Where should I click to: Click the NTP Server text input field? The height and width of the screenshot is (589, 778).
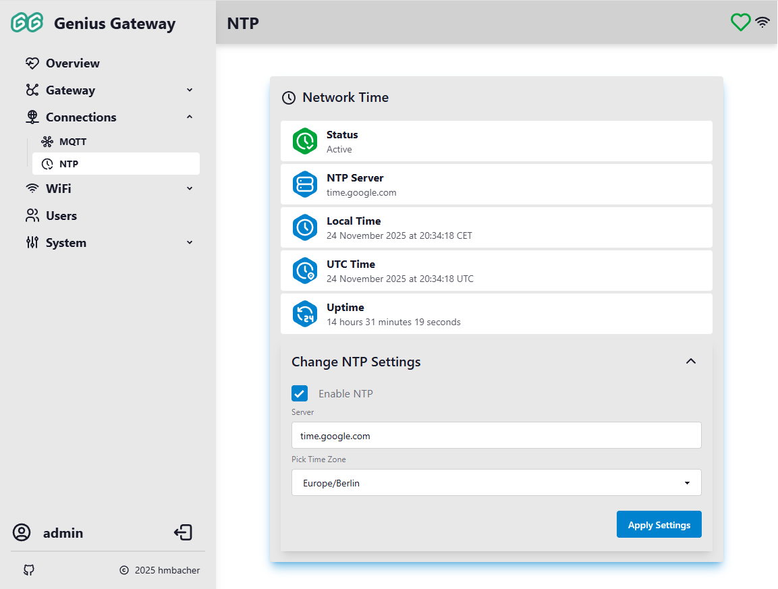point(496,436)
